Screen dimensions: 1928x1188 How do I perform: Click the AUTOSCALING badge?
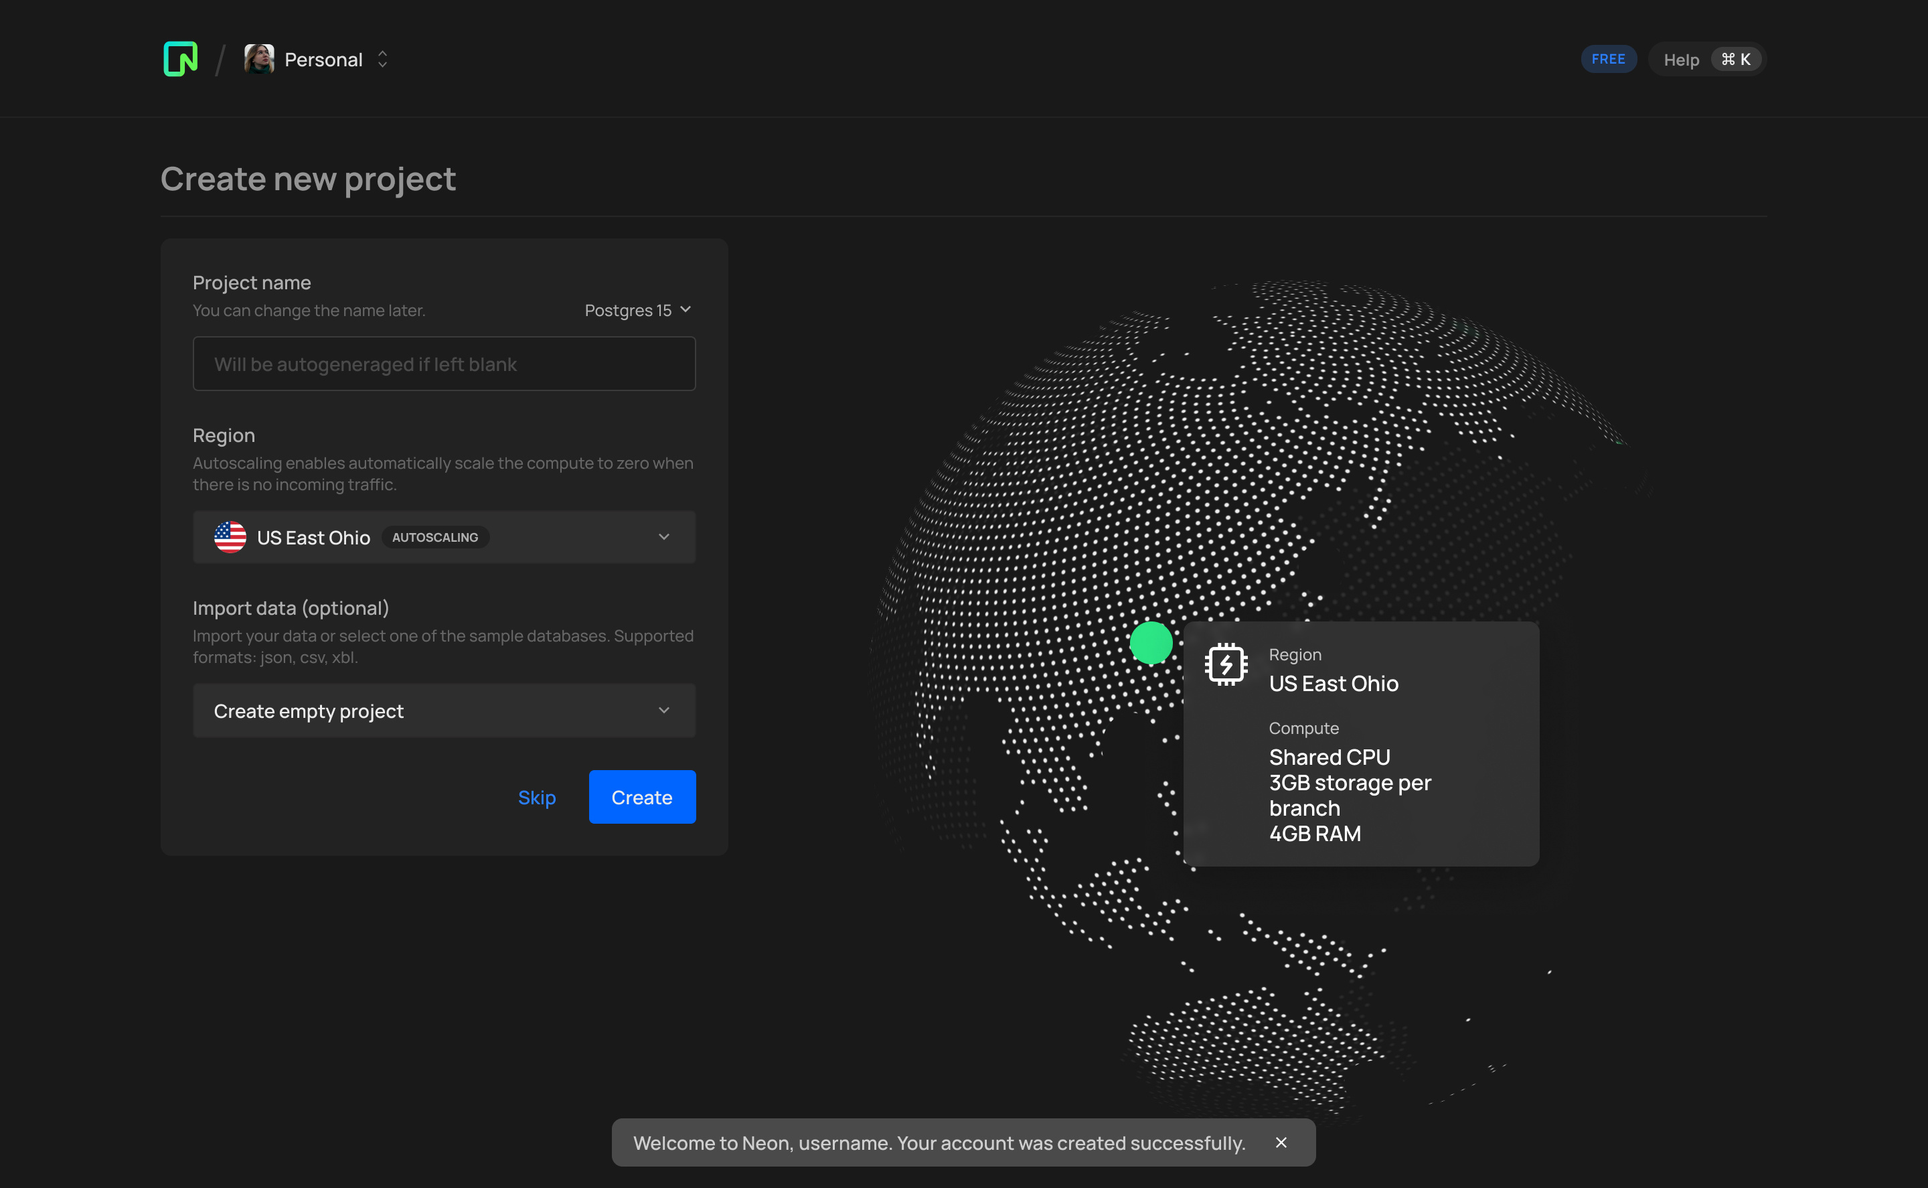pyautogui.click(x=434, y=536)
